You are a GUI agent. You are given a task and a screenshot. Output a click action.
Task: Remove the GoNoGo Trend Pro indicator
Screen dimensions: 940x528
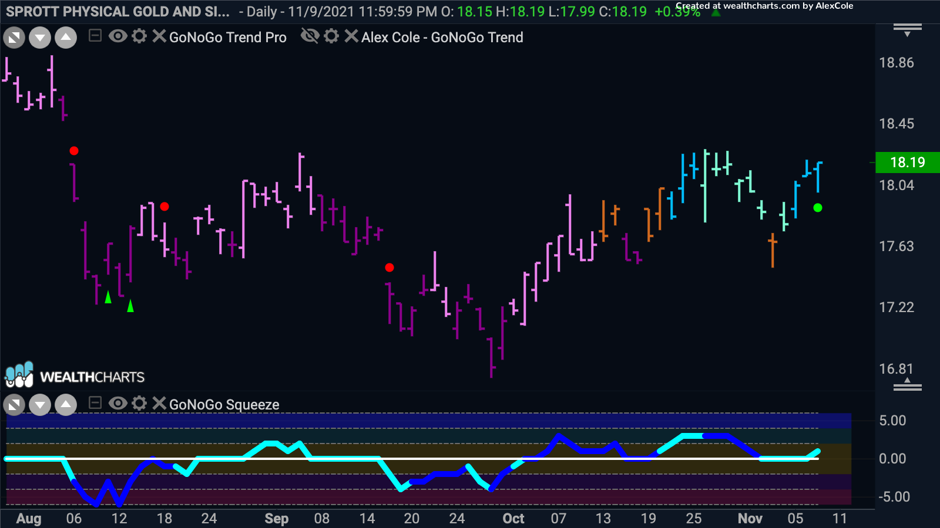click(x=159, y=36)
